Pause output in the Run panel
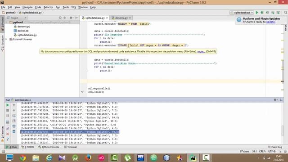Screen dimensions: 288x162 (8, 116)
